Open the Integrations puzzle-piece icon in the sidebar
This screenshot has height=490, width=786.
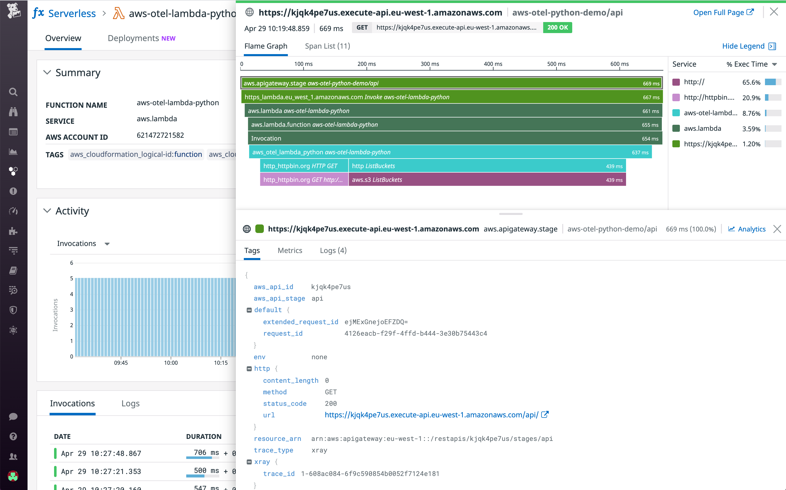(13, 231)
